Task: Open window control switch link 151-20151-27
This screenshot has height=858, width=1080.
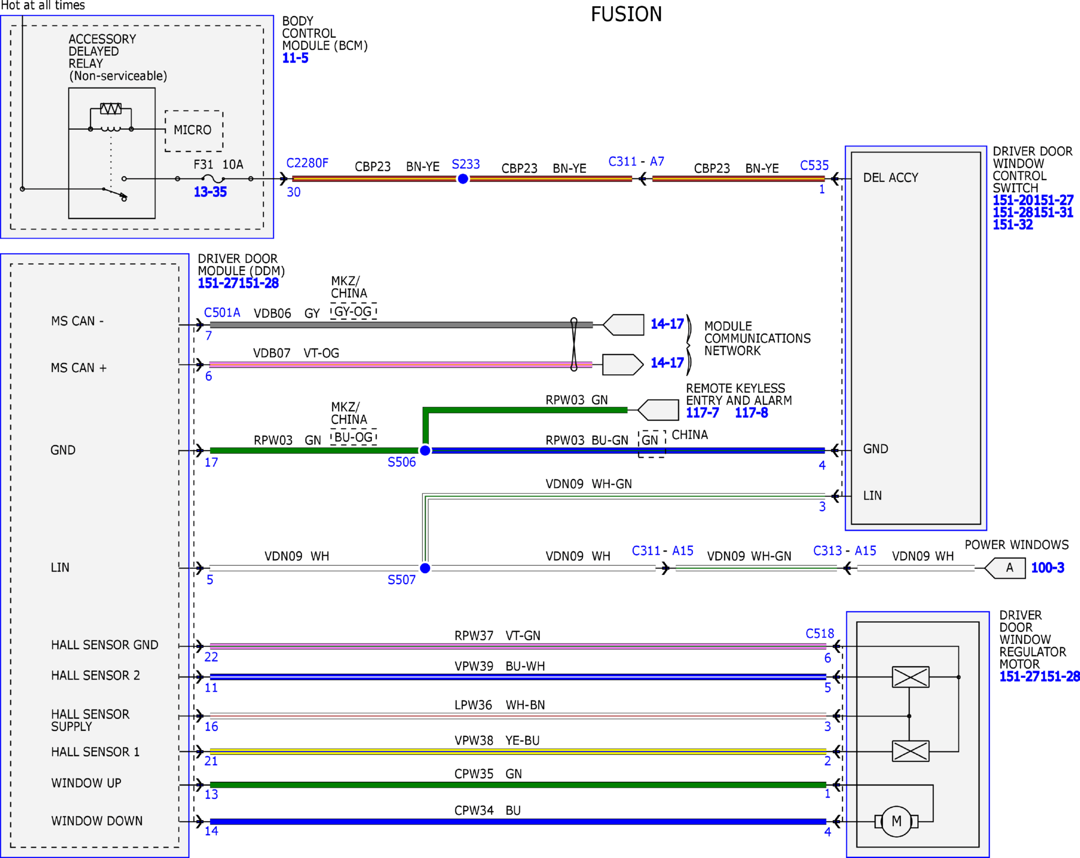Action: click(x=1033, y=201)
